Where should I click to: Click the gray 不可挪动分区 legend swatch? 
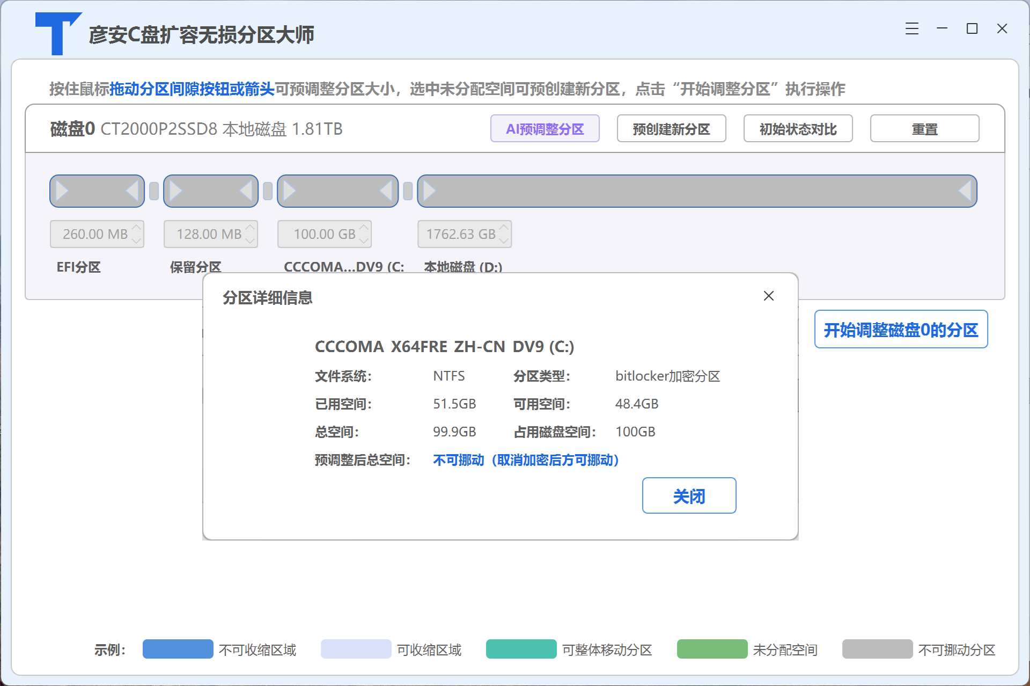pos(878,649)
